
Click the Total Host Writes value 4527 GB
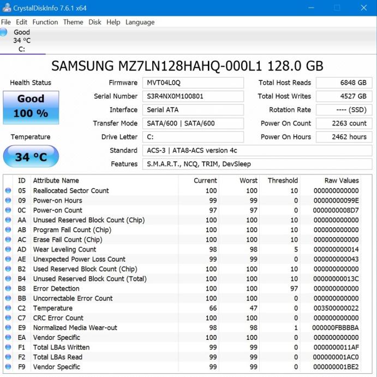tap(344, 96)
